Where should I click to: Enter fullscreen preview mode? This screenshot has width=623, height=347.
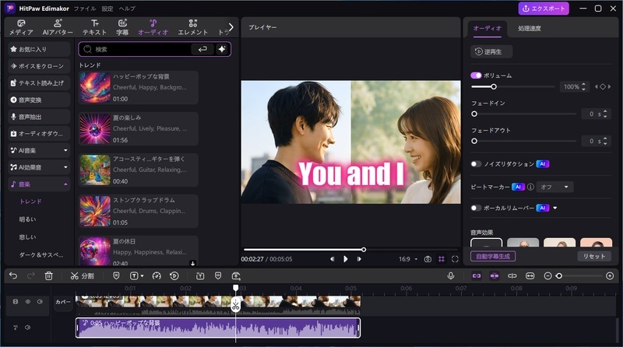[x=455, y=259]
